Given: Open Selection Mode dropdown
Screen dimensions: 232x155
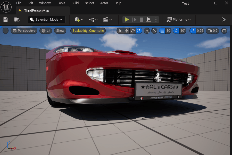Looking at the screenshot, I should coord(47,20).
